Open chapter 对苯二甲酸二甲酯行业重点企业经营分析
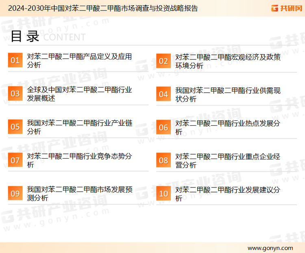This screenshot has width=305, height=253. (228, 161)
